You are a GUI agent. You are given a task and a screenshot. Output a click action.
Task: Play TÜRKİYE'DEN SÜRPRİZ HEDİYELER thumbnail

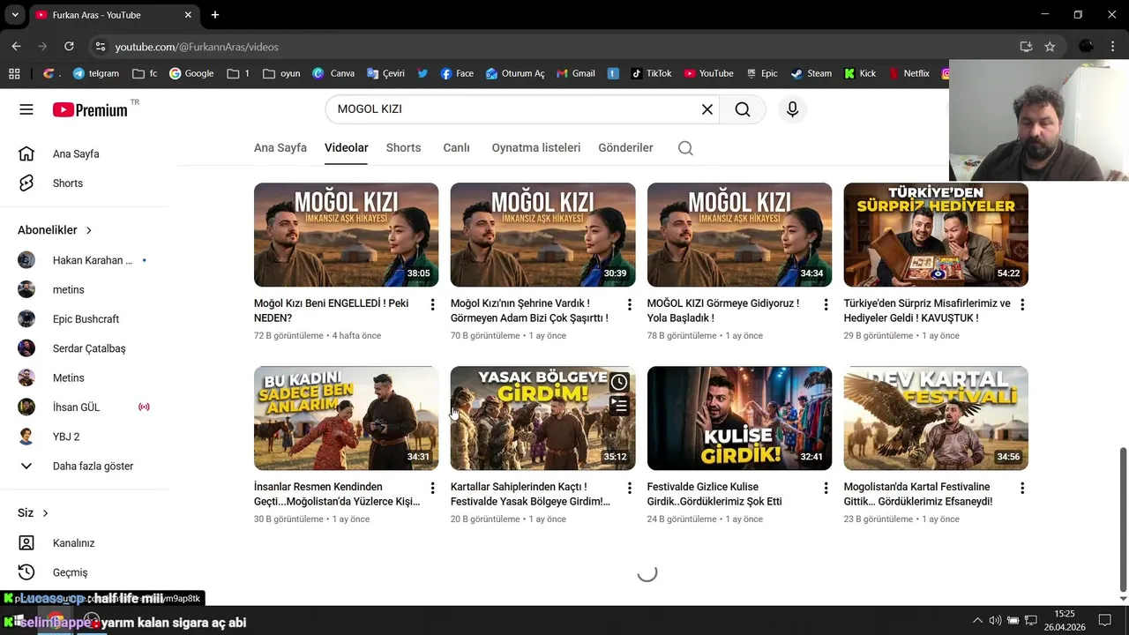pos(936,235)
